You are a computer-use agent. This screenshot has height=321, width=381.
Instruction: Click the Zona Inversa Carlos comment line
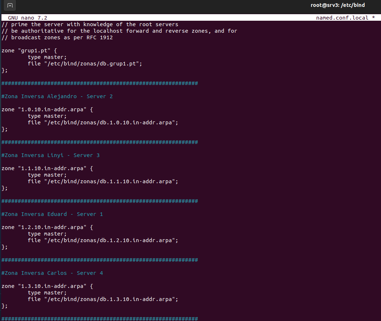52,273
